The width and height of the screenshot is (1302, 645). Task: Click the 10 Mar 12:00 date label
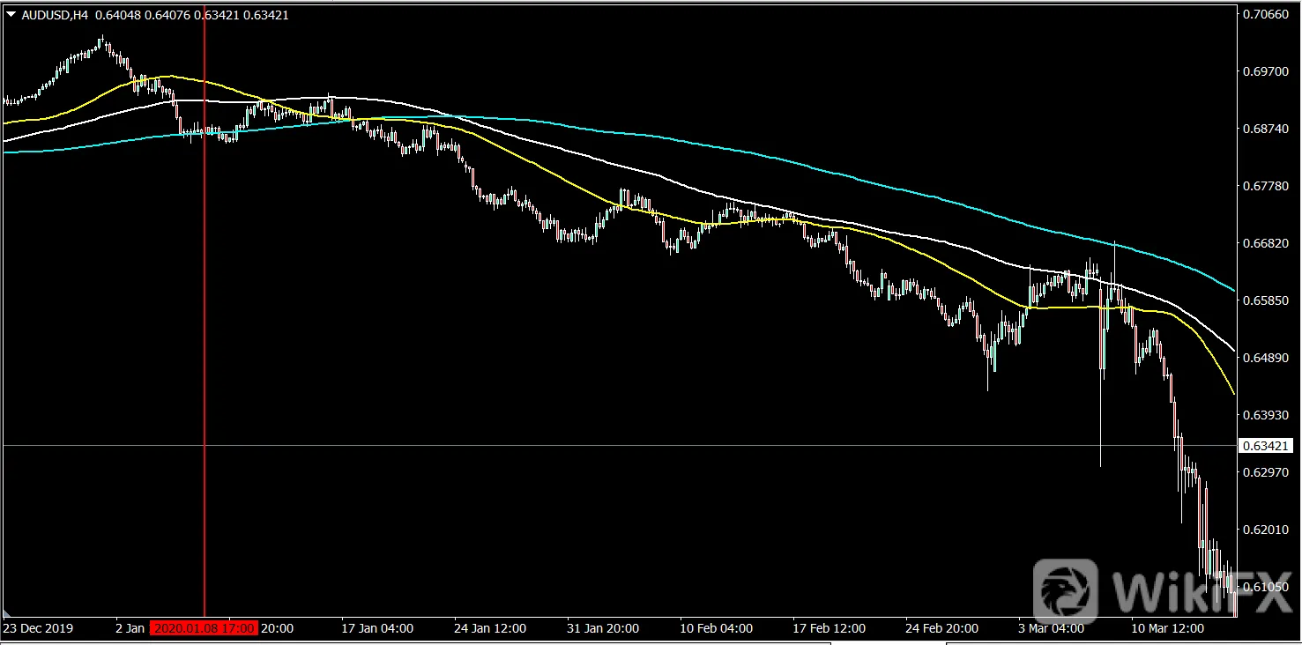1167,628
